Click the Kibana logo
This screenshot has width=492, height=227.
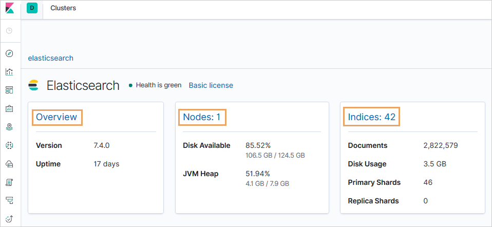9,9
